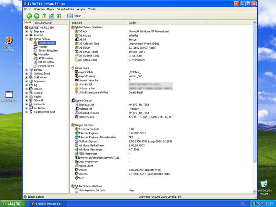Go forward with the green right arrow
276x207 pixels.
tap(37, 16)
